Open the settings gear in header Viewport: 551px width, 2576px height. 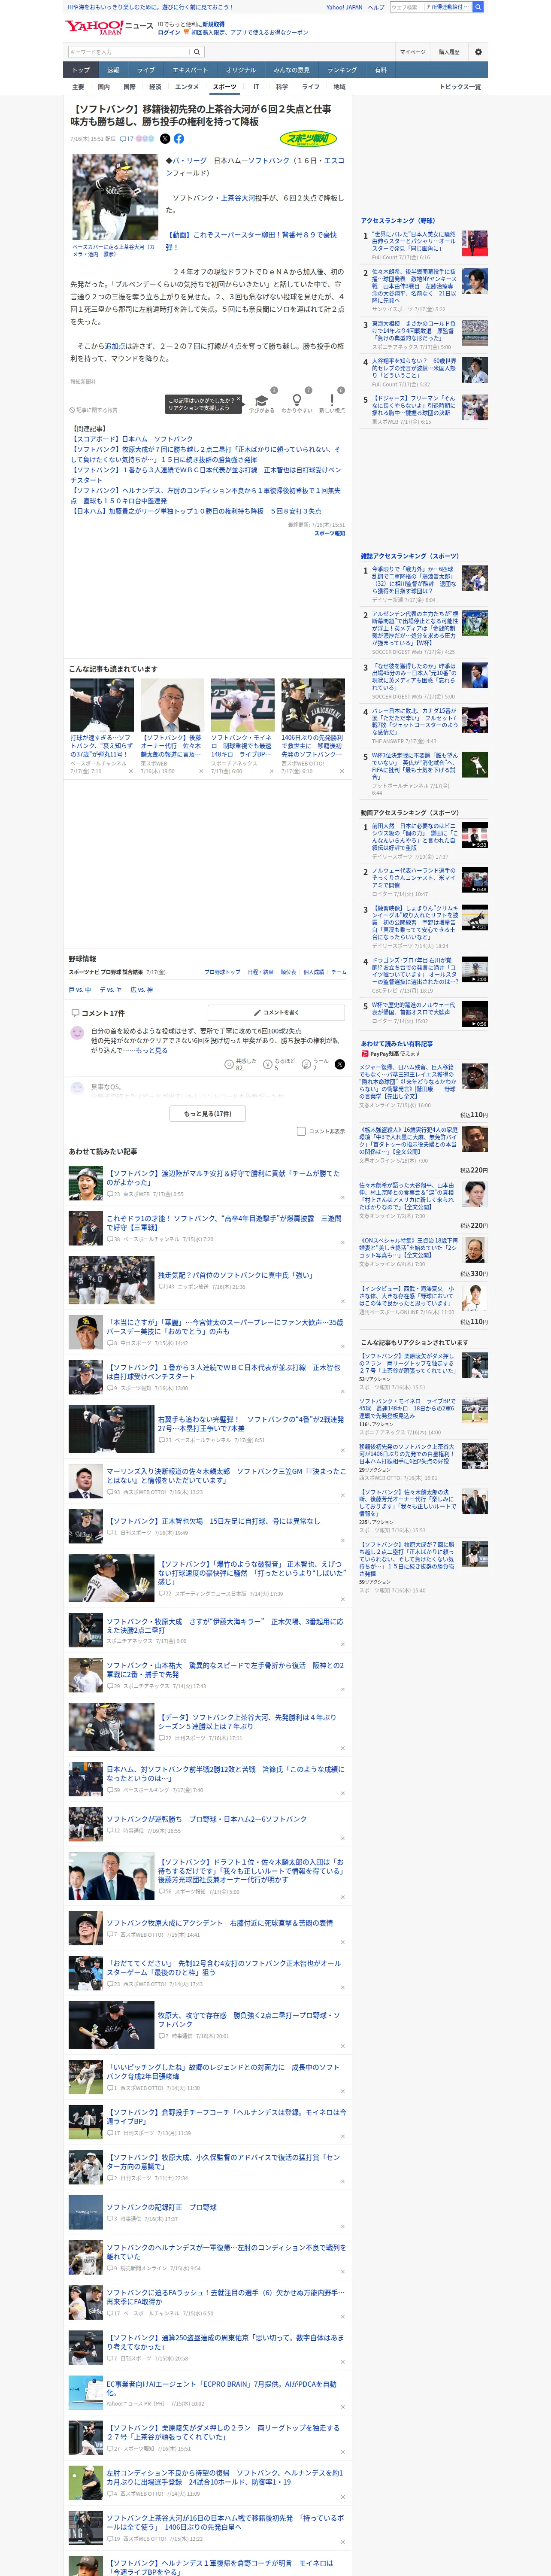478,52
